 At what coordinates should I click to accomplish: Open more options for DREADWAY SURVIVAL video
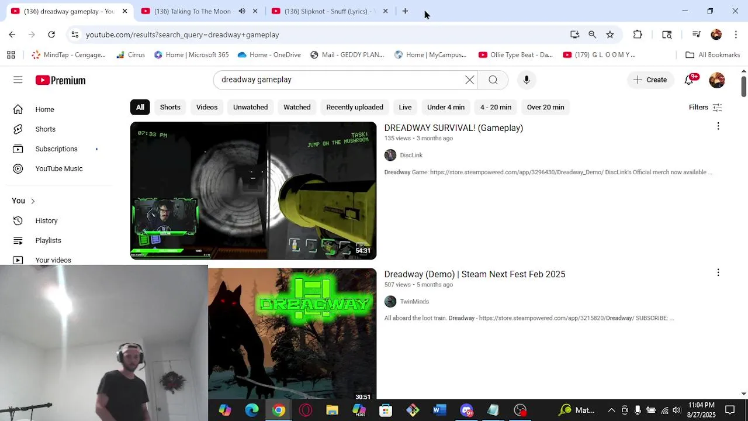pos(718,126)
